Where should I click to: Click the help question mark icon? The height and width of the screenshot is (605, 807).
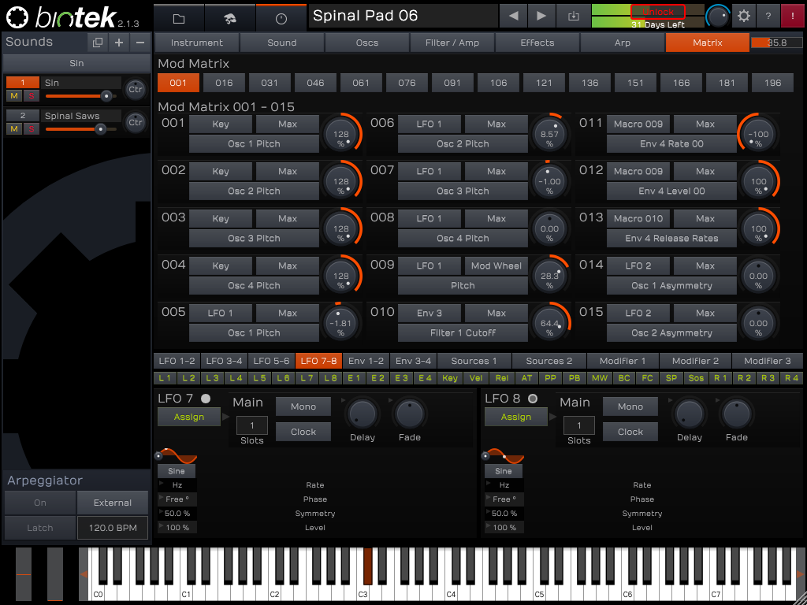768,16
